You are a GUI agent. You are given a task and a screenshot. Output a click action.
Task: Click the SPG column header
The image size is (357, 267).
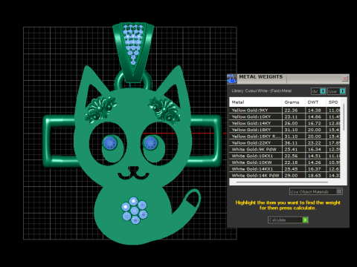[x=333, y=102]
